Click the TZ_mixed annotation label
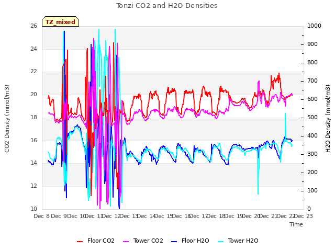This screenshot has height=251, width=335. (x=61, y=21)
